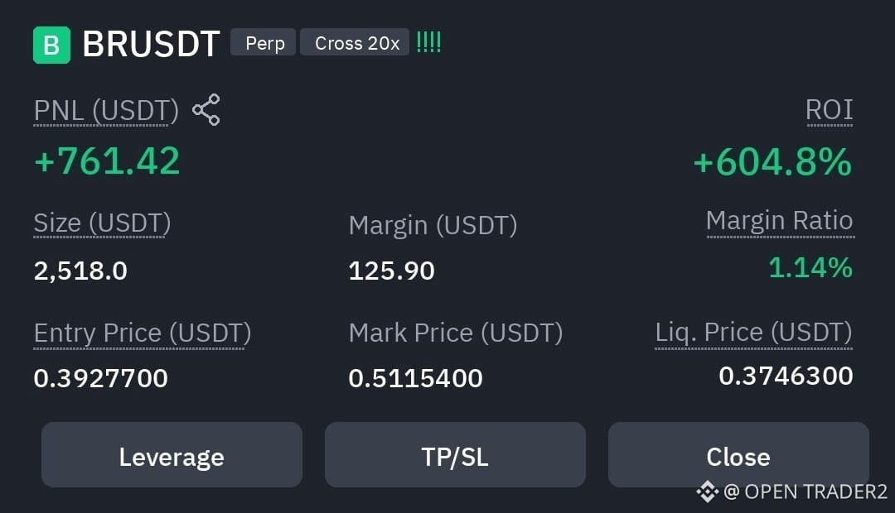Open the BRUSDT pair title
This screenshot has height=513, width=895.
152,44
